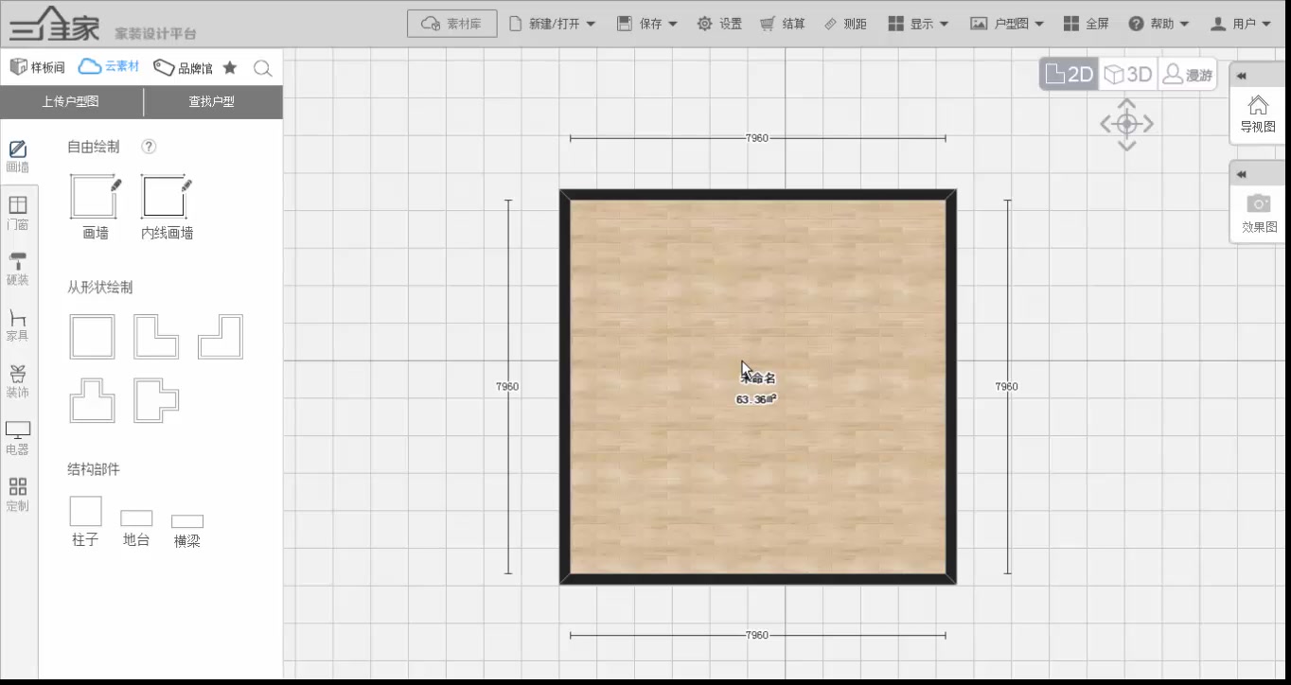Click the help question mark beside 自由绘制
Screen dimensions: 1291x685
click(149, 147)
